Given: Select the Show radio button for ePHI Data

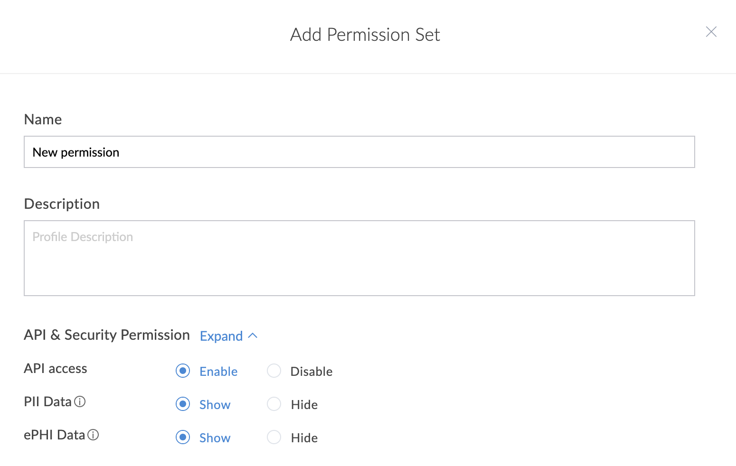Looking at the screenshot, I should pyautogui.click(x=183, y=437).
